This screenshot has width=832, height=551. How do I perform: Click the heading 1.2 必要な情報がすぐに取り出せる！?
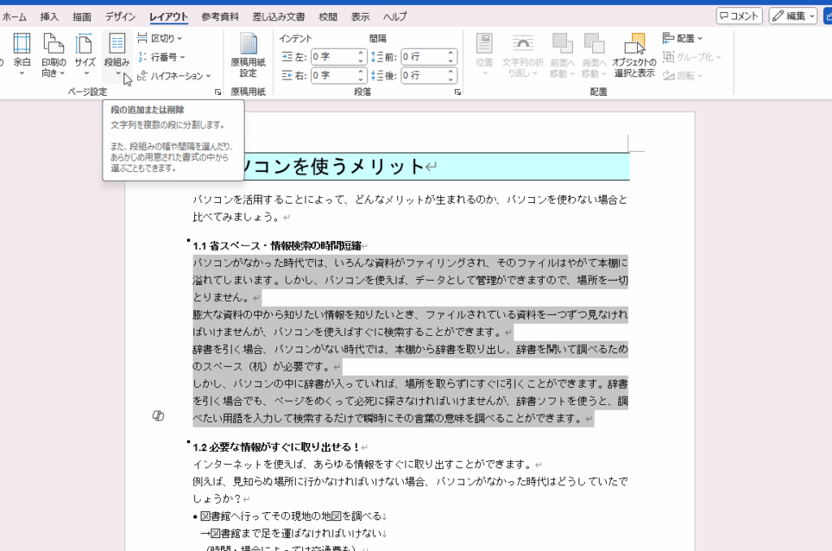(276, 447)
